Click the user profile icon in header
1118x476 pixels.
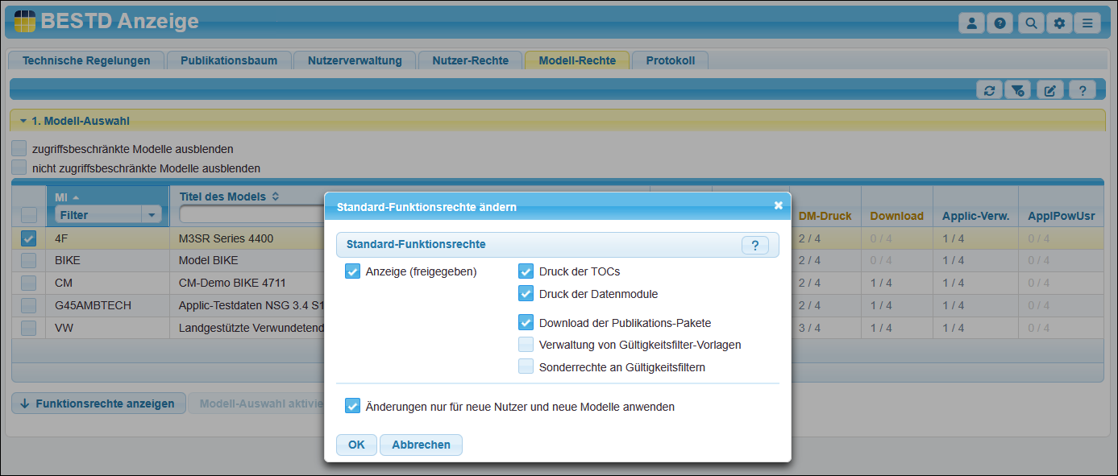click(971, 23)
